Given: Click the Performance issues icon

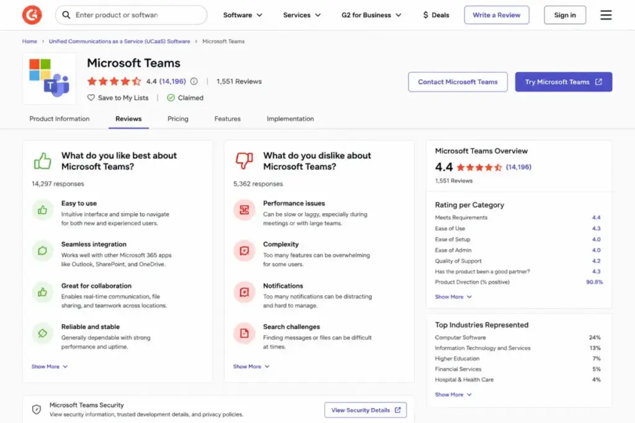Looking at the screenshot, I should (x=244, y=210).
